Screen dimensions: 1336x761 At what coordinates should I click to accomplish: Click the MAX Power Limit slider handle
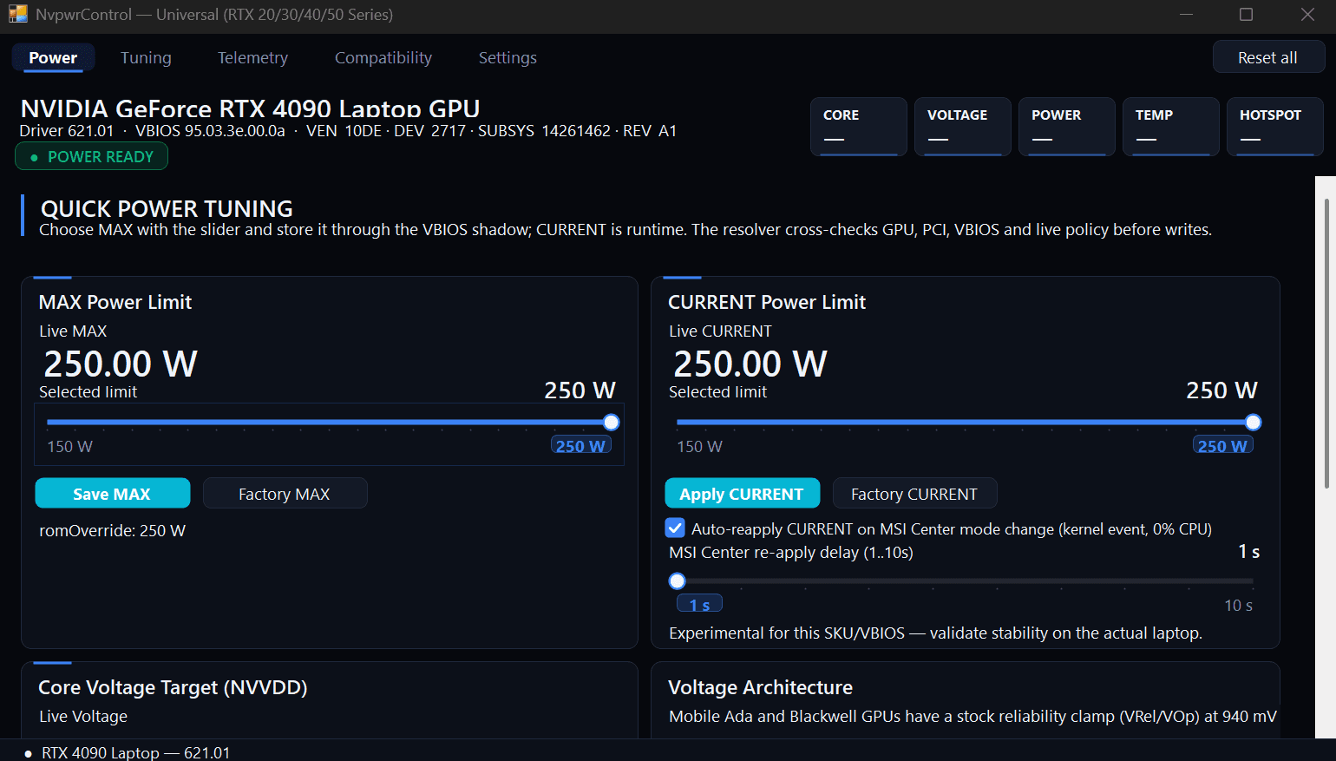(x=612, y=423)
